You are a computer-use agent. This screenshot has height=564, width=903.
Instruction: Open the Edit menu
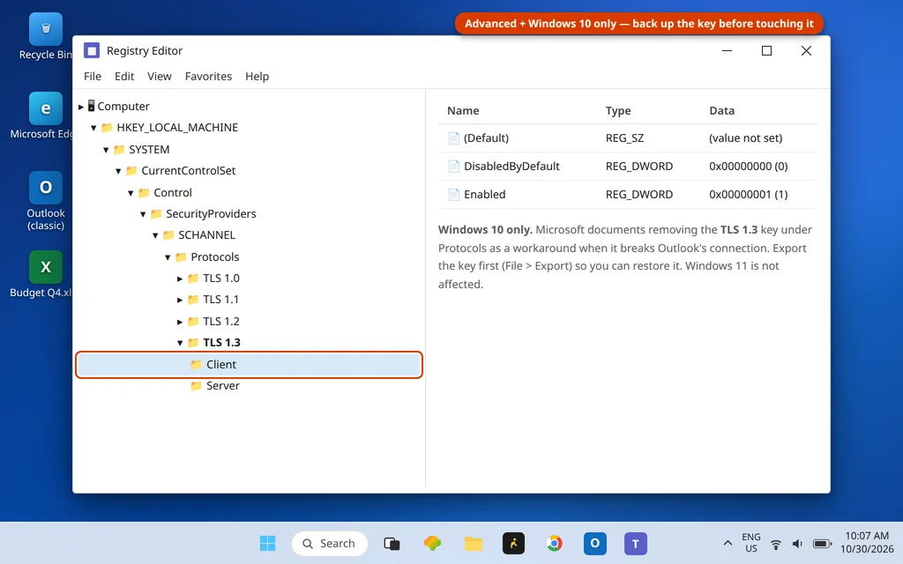(123, 76)
